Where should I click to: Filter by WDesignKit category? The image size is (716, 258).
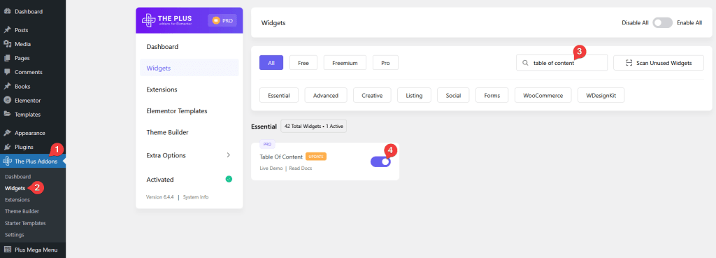pos(601,95)
